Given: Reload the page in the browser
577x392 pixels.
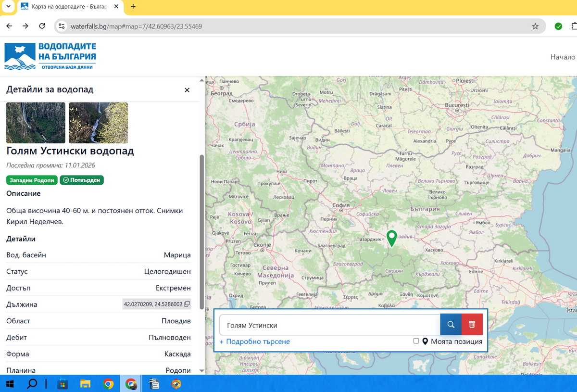Looking at the screenshot, I should tap(42, 26).
